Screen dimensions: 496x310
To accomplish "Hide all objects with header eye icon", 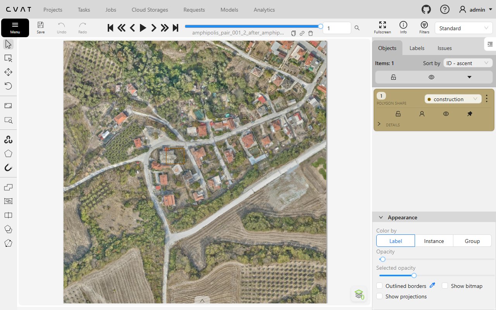I will (x=431, y=77).
